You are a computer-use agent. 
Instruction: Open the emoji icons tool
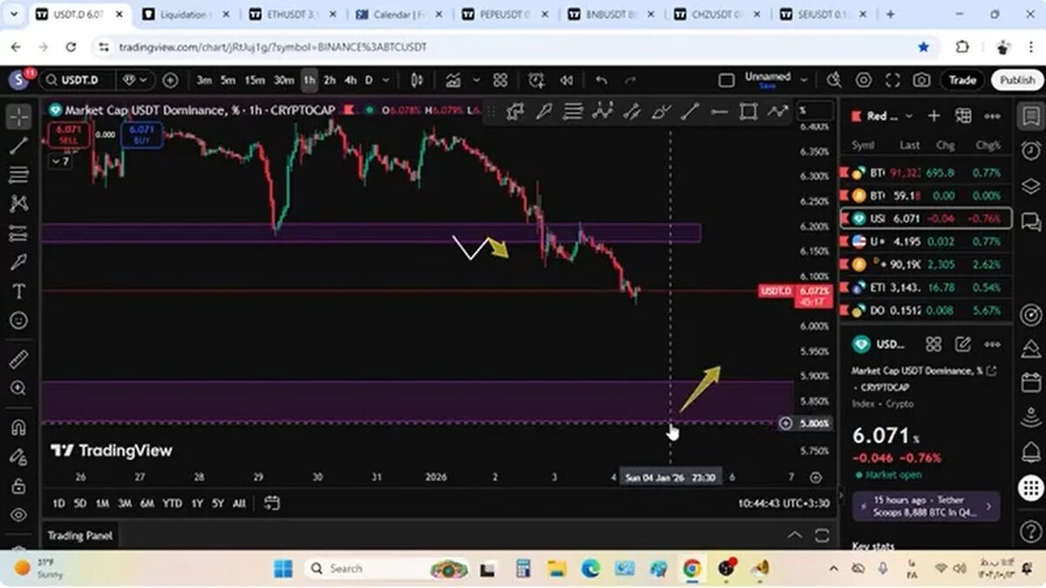pos(18,321)
